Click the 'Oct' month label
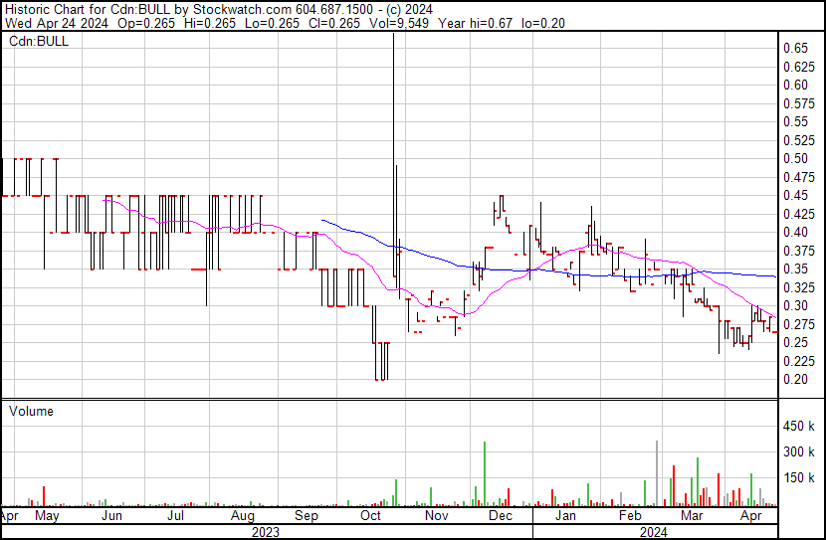Viewport: 826px width, 540px height. tap(370, 516)
